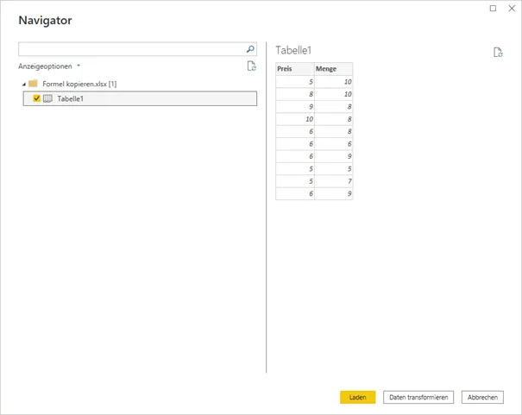Viewport: 522px width, 415px height.
Task: Click the table icon beside Tabelle1
Action: [48, 98]
